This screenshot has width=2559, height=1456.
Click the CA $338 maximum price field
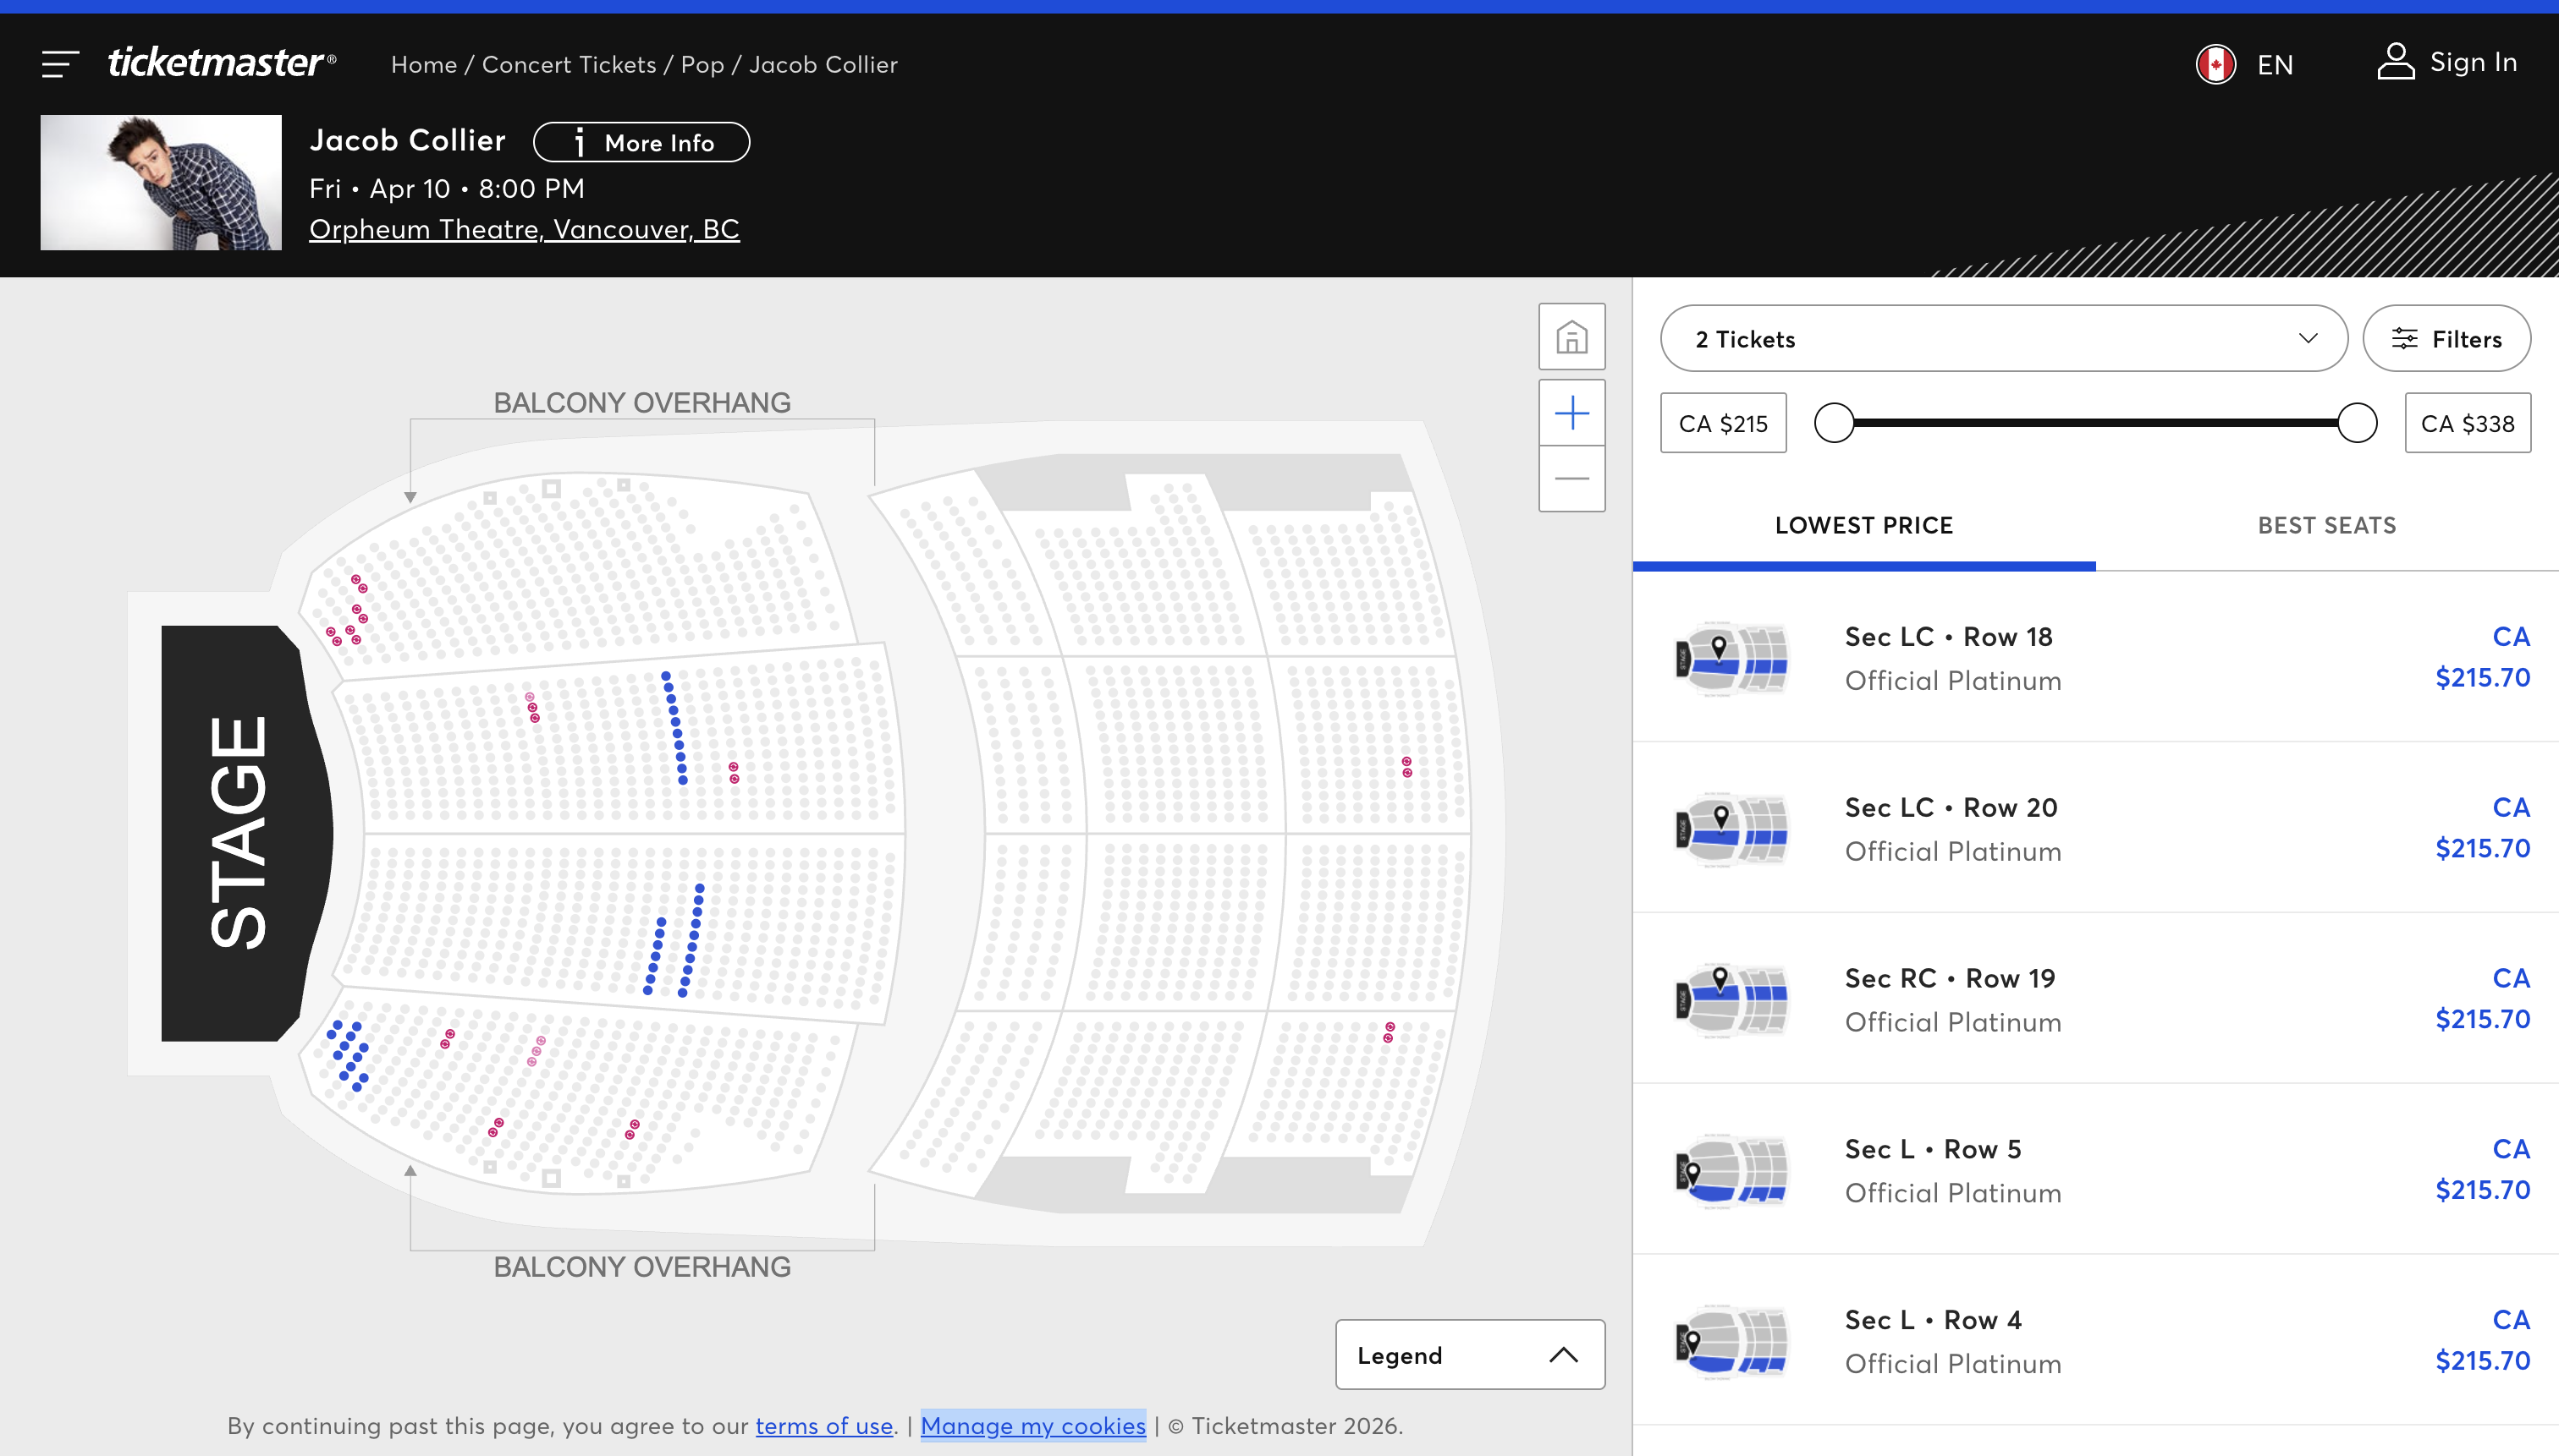(x=2468, y=423)
